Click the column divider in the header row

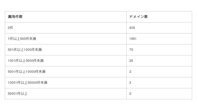tap(126, 17)
